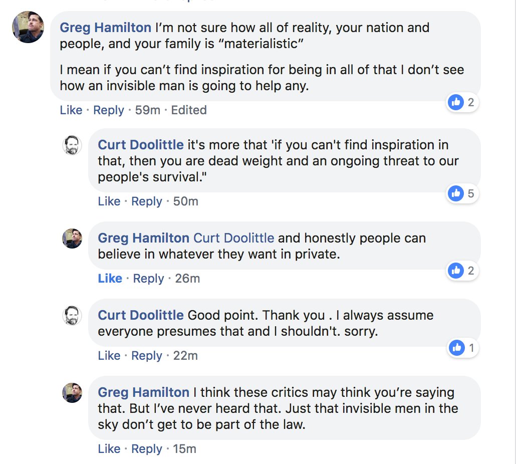Click Curt Doolittle's avatar on 'dead weight' reply
516x464 pixels.
[x=72, y=145]
